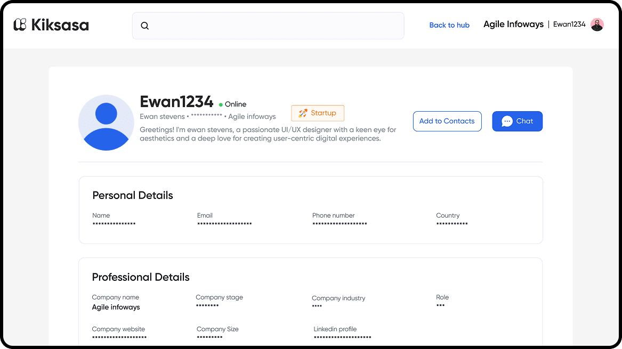Click the Company industry field label
The height and width of the screenshot is (349, 622).
coord(338,298)
